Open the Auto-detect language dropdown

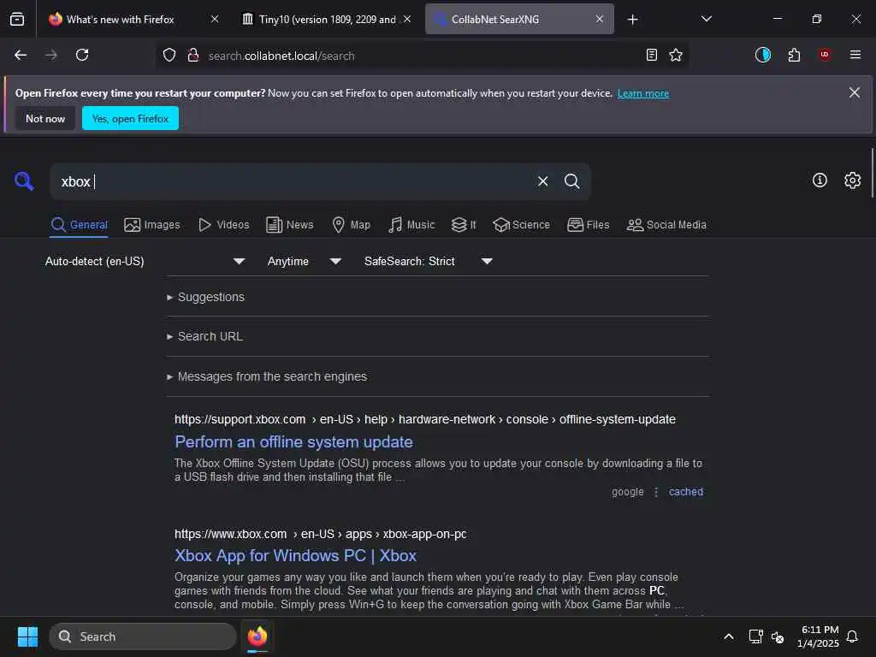tap(145, 261)
